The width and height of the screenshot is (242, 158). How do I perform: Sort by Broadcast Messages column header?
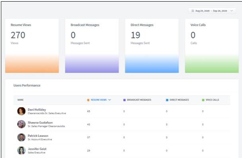point(139,100)
